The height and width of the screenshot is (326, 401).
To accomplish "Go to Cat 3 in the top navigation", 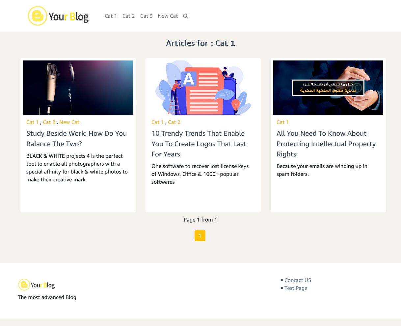I will tap(146, 16).
